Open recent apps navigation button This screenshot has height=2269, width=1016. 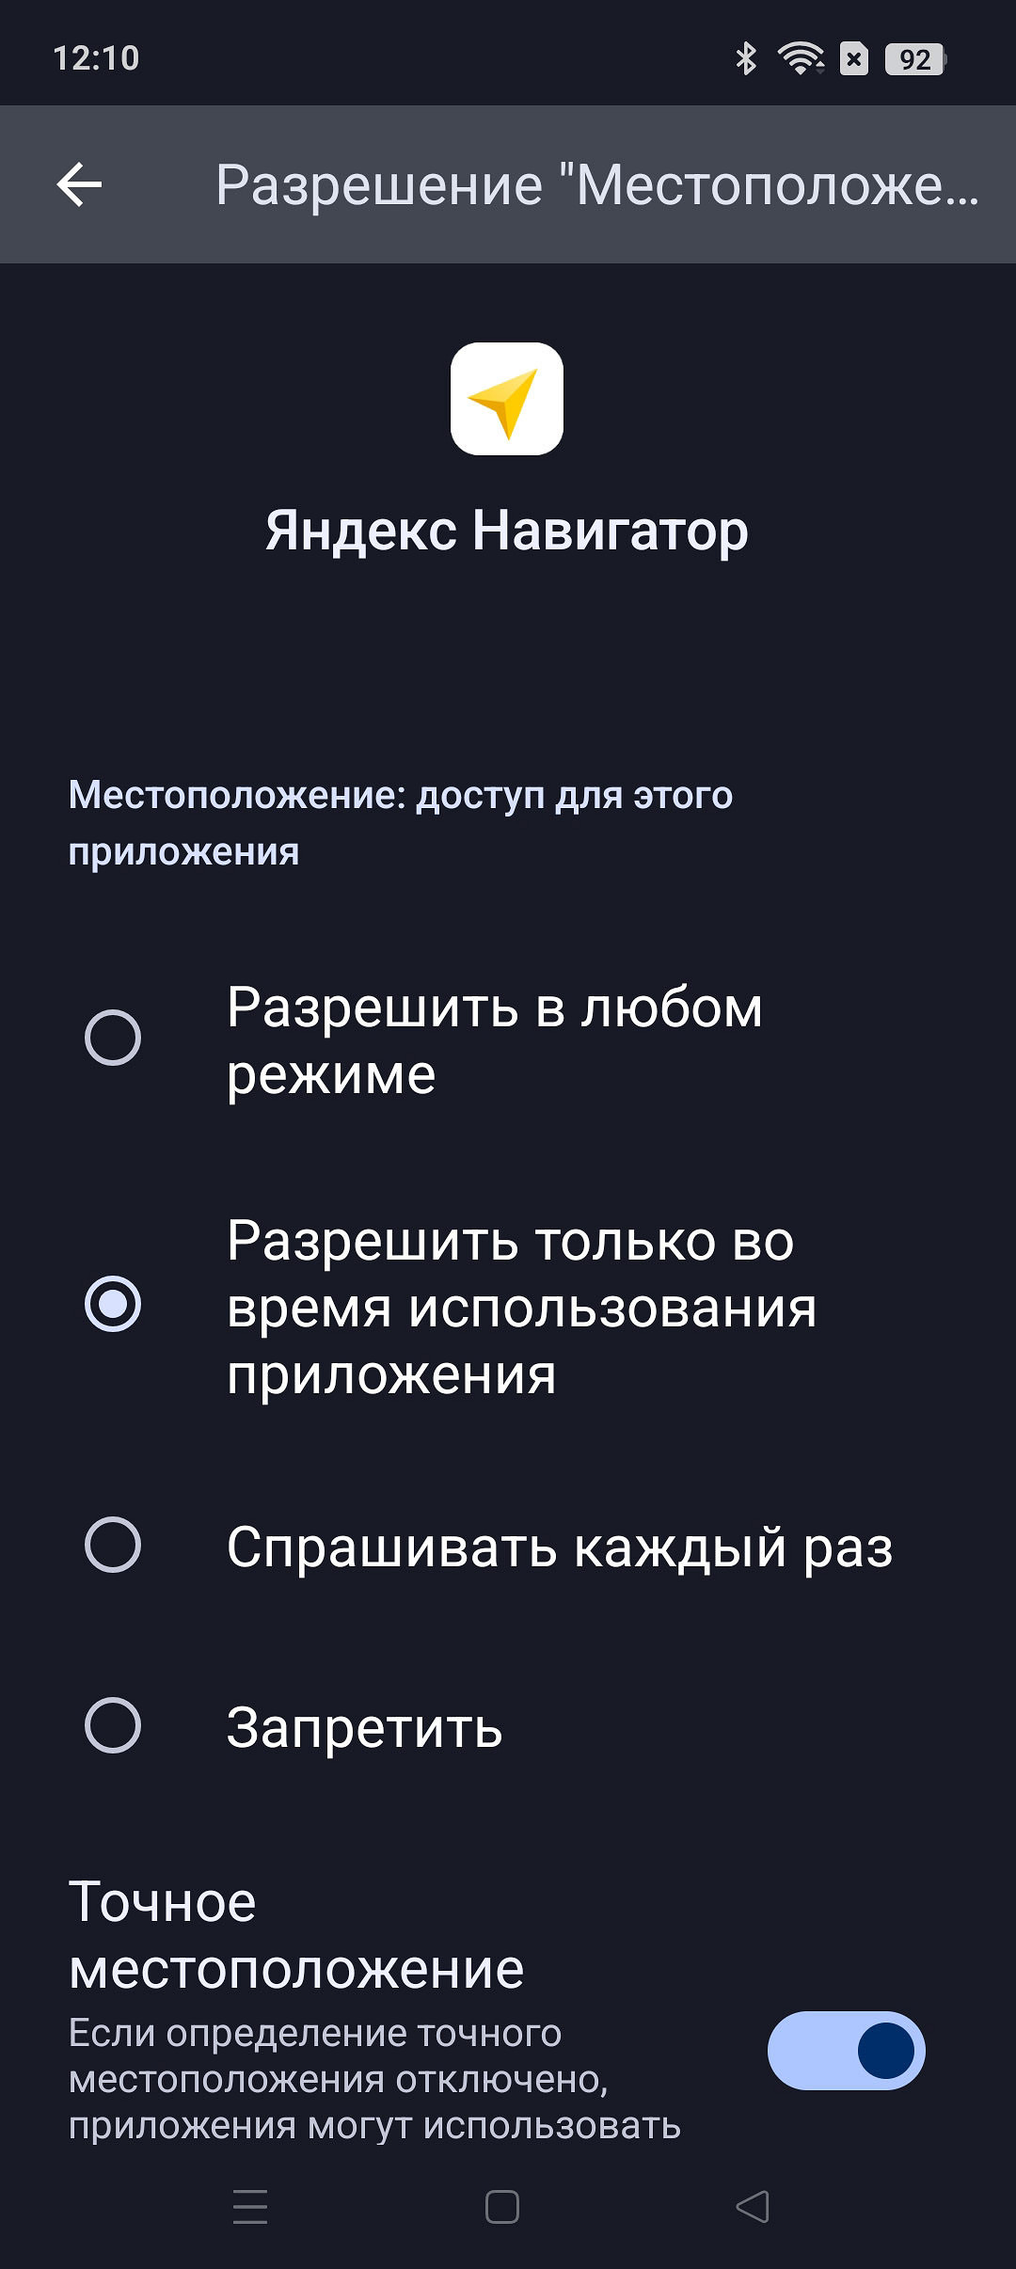click(x=250, y=2206)
